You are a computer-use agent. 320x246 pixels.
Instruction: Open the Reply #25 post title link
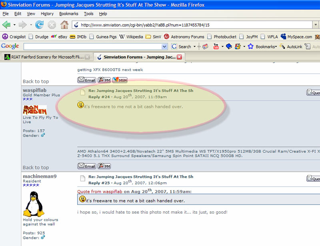click(141, 177)
